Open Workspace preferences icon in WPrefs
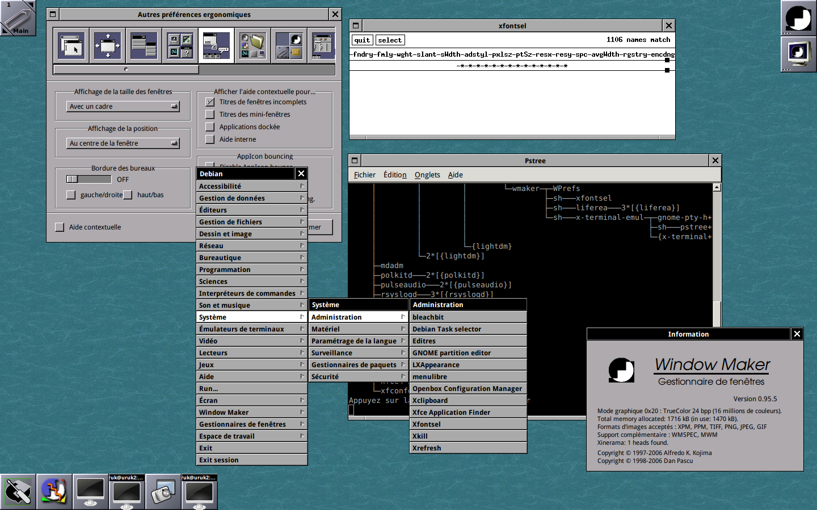 (x=289, y=45)
